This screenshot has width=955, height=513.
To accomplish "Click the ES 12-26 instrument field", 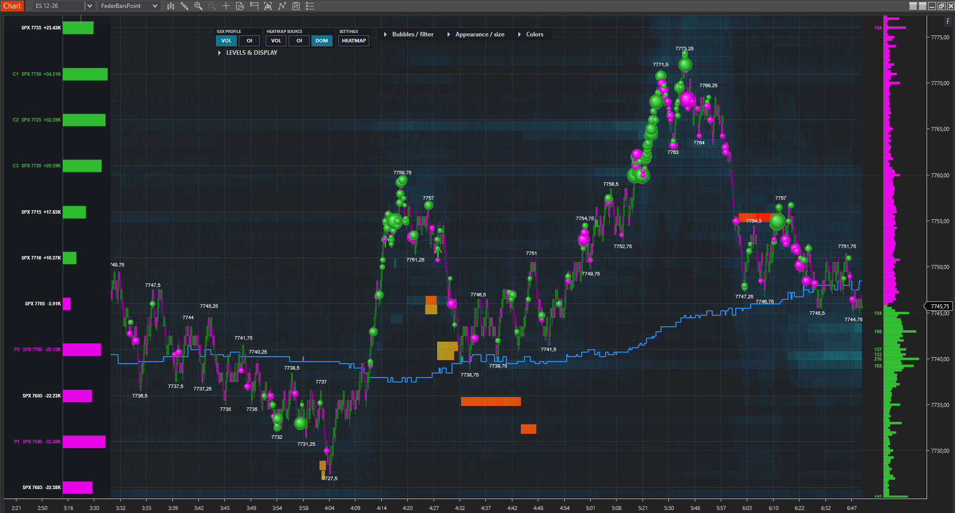I will [x=59, y=6].
